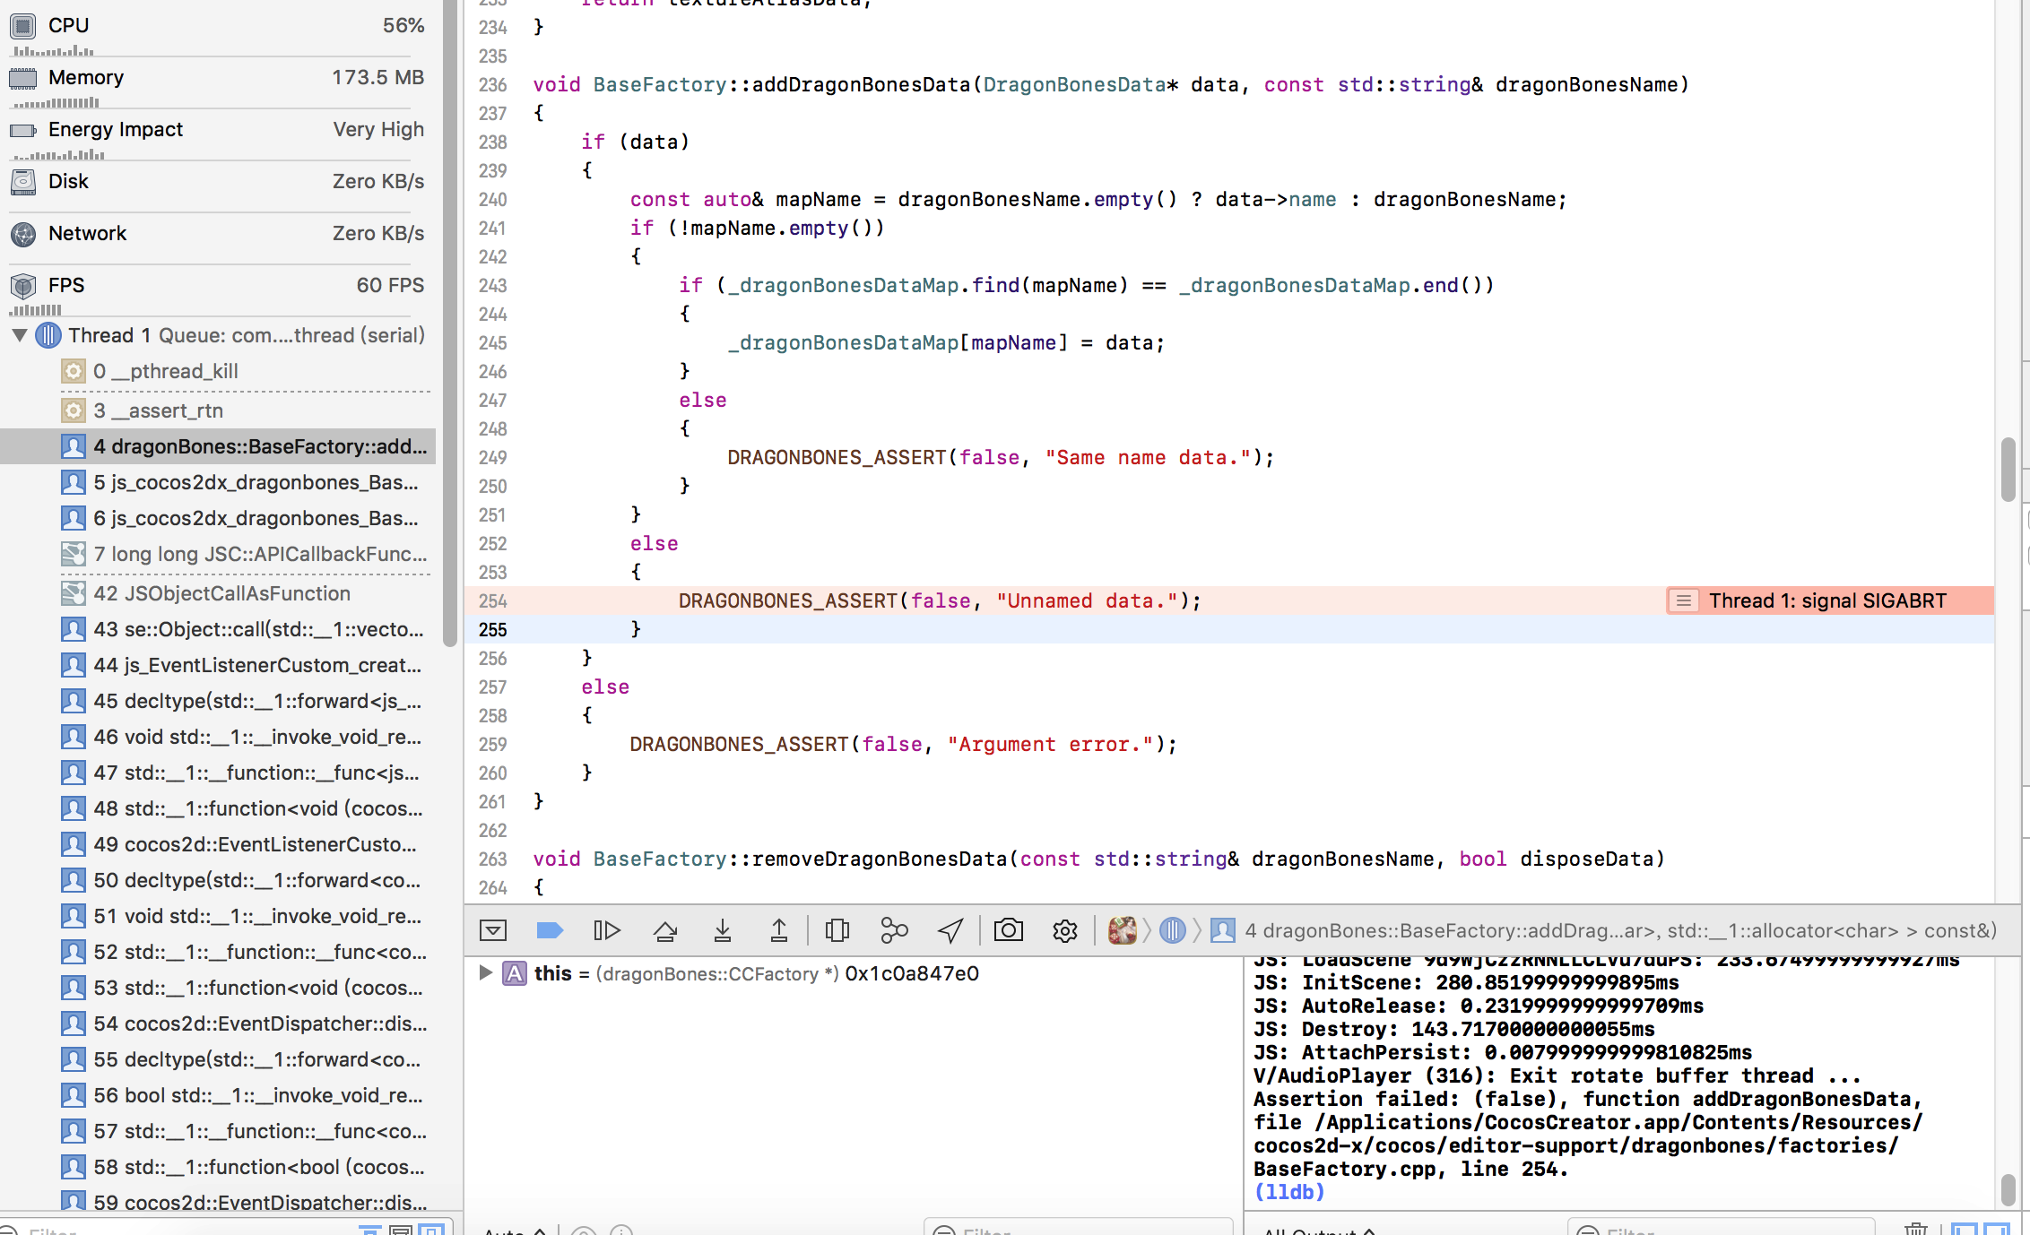Select stack frame 42 JSObjectCallAsFunction
The image size is (2030, 1235).
[x=221, y=593]
